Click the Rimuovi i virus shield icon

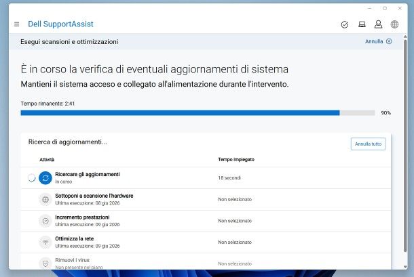[45, 263]
